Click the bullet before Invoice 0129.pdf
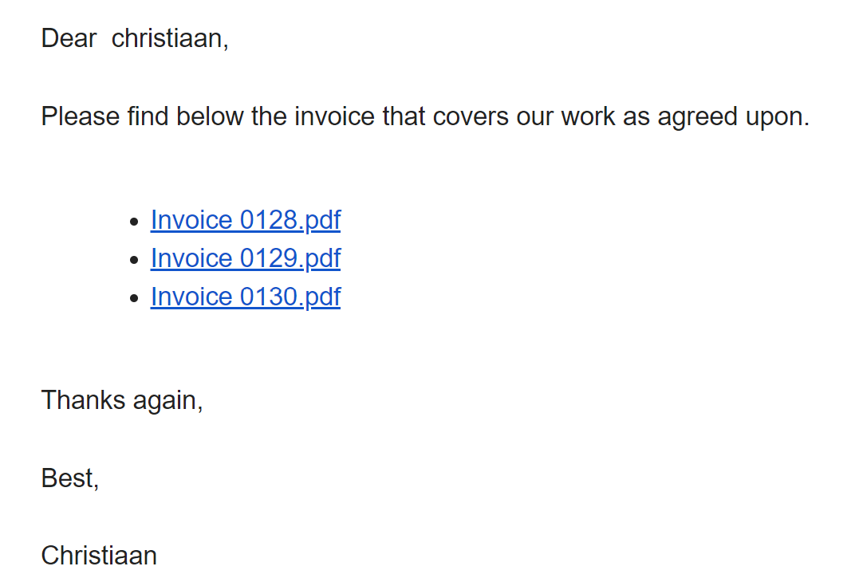The image size is (859, 578). [x=135, y=260]
